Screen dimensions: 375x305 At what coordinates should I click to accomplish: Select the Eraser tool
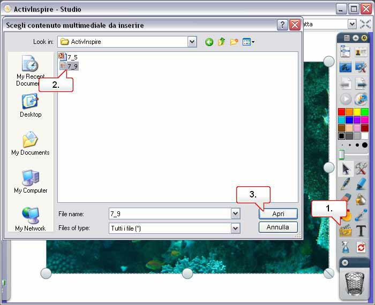tap(346, 197)
